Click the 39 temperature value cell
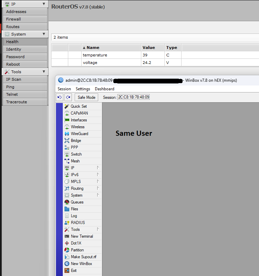The width and height of the screenshot is (259, 276). pos(153,55)
